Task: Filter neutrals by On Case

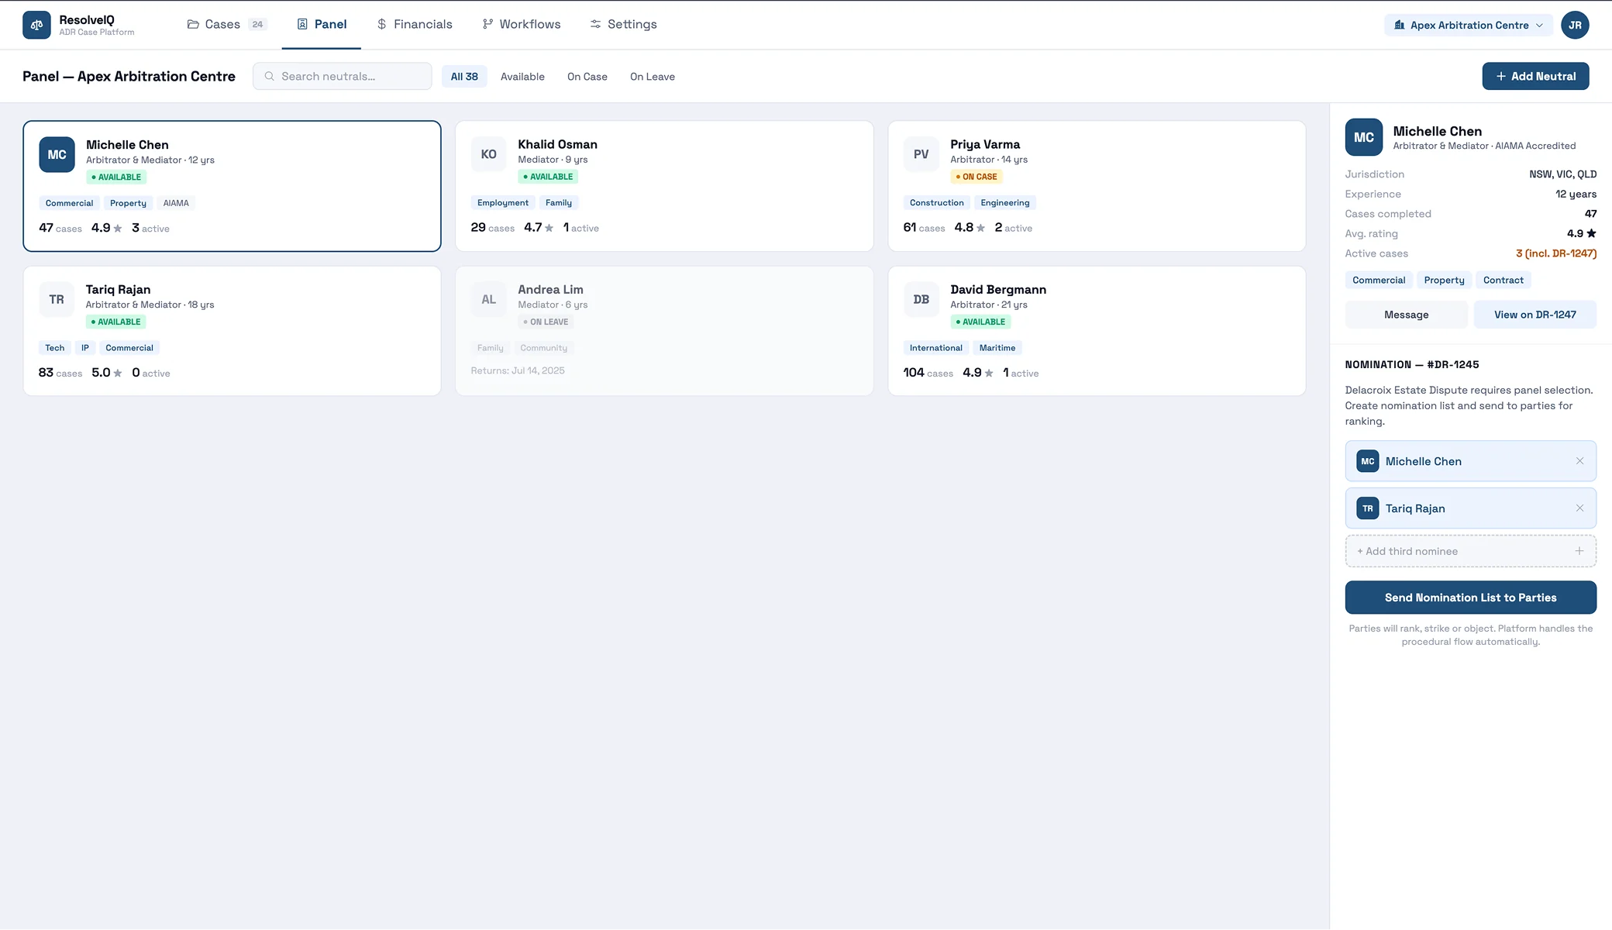Action: pos(587,76)
